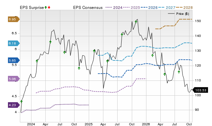
Task: Click the 150 label on the price axis
Action: [x=198, y=21]
